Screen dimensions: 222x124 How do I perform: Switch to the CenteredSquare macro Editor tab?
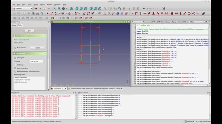point(95,89)
